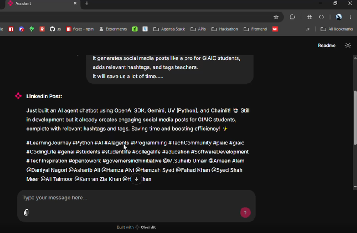Open the APIs bookmark folder
The image size is (357, 233).
(x=198, y=29)
